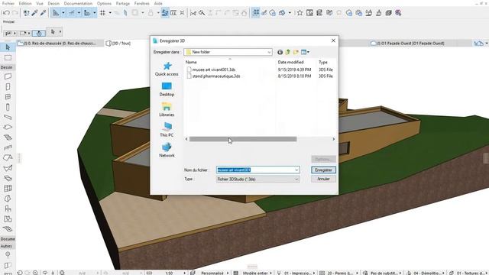The image size is (489, 275).
Task: Select the Wall tool in toolbox
Action: click(x=8, y=76)
